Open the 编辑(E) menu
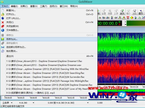This screenshot has height=108, width=145. [x=14, y=6]
